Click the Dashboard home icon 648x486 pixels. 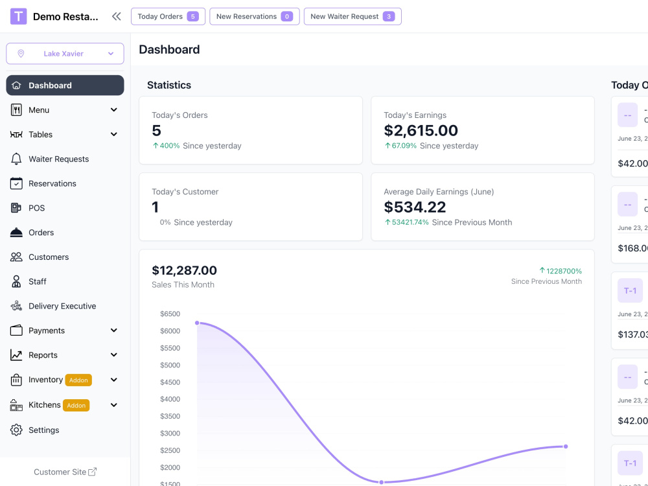click(16, 86)
